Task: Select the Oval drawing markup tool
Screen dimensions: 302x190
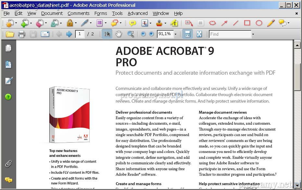Action: pos(259,23)
